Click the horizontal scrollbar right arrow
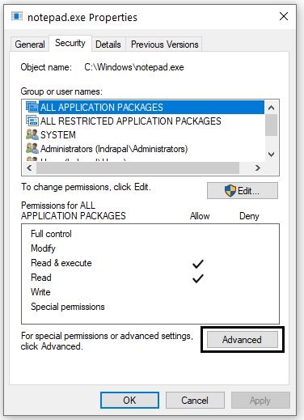 258,168
